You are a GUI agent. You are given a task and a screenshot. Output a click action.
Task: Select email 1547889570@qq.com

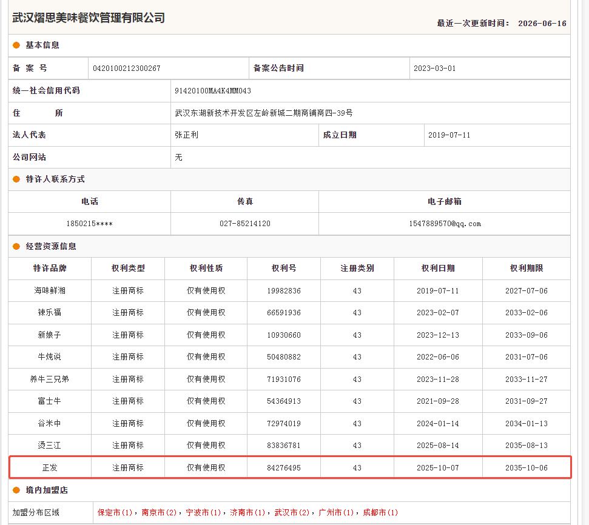(x=445, y=224)
